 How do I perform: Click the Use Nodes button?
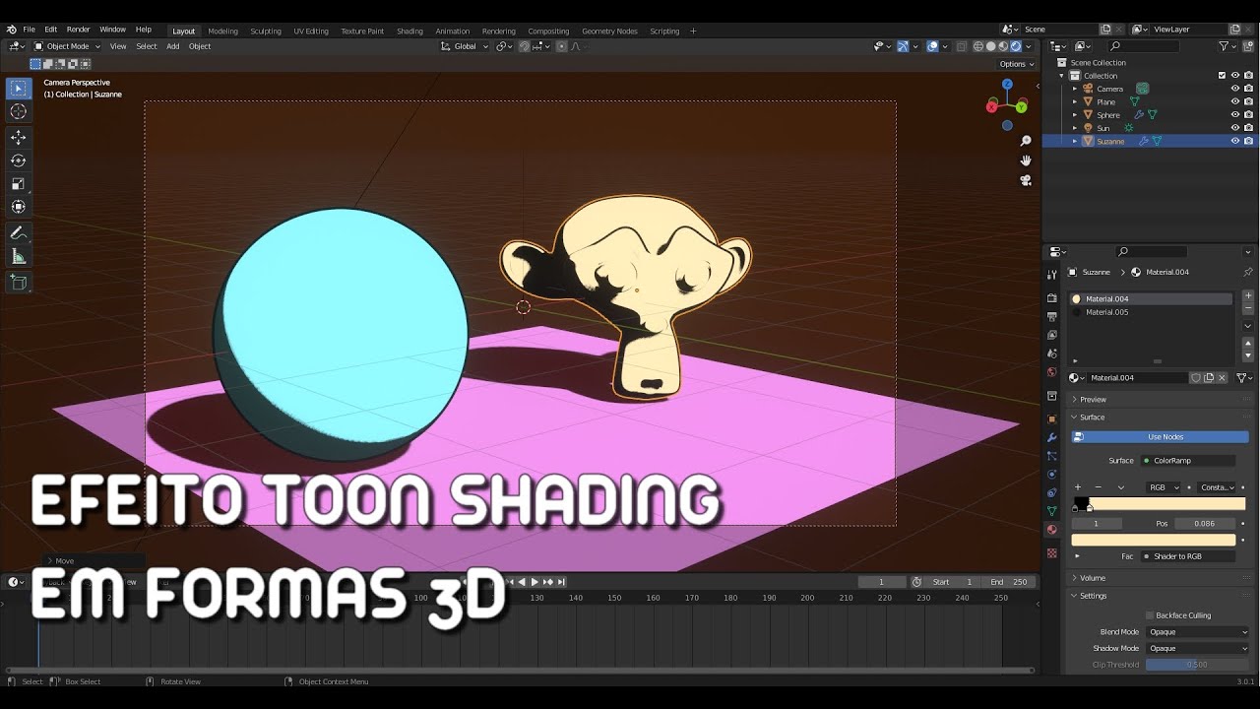1161,437
